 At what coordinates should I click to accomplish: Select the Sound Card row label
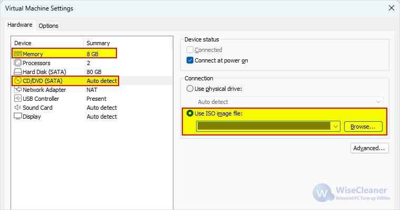click(37, 108)
